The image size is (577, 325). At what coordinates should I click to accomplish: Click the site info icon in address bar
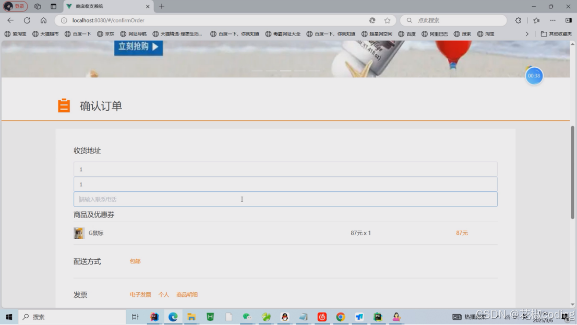point(64,20)
